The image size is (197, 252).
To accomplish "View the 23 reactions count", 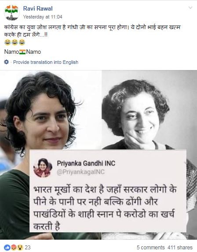I will pyautogui.click(x=28, y=247).
